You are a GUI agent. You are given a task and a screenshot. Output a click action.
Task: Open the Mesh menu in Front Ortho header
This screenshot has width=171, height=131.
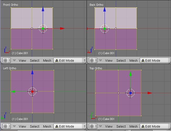47,60
